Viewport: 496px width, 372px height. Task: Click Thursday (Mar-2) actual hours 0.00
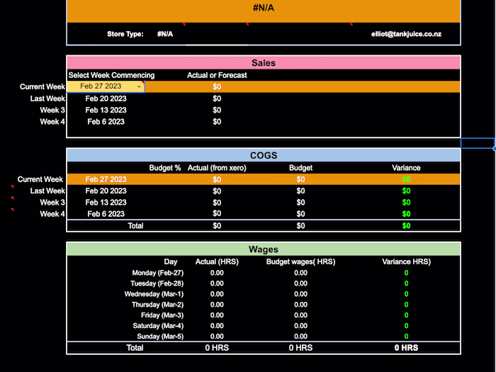[x=217, y=305]
